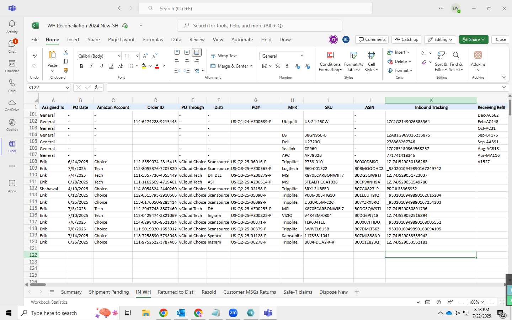Switch to the Returned to Disti sheet
This screenshot has height=320, width=512.
pyautogui.click(x=176, y=292)
